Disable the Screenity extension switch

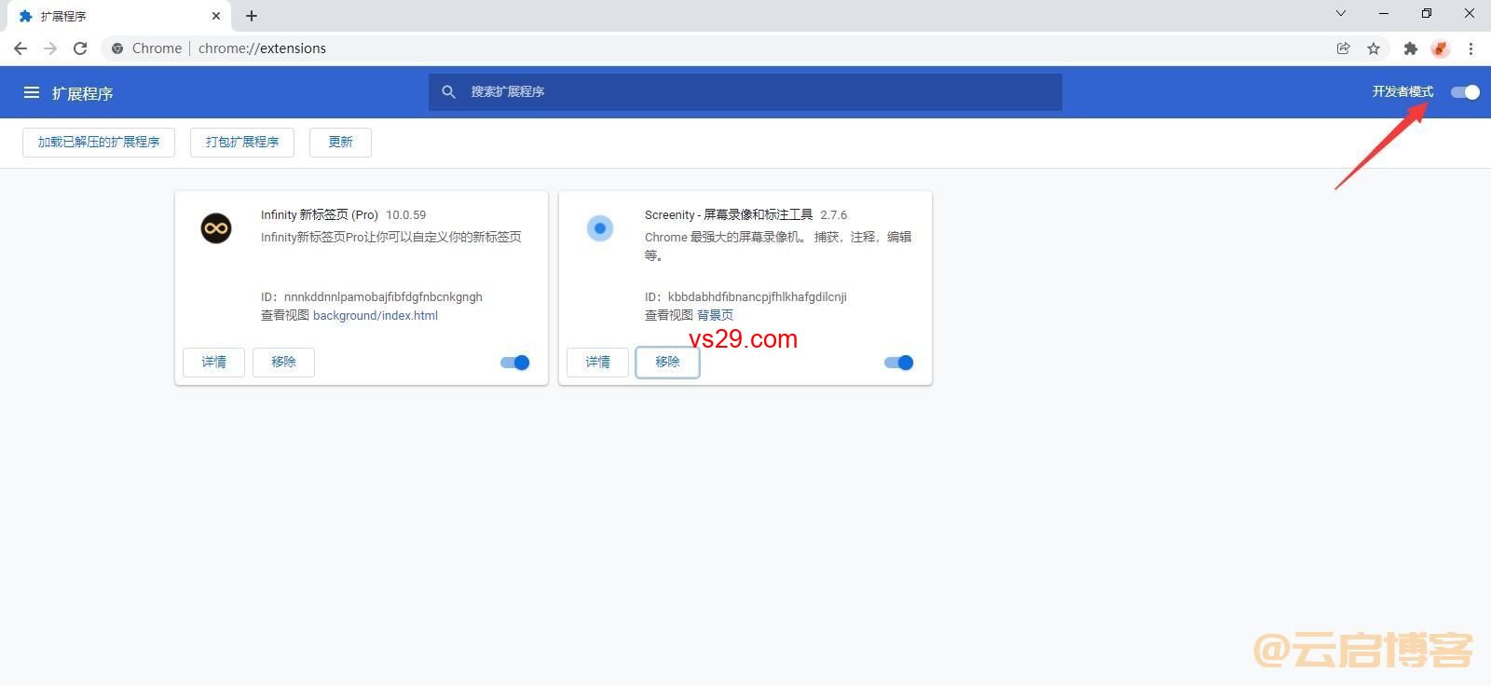coord(899,363)
